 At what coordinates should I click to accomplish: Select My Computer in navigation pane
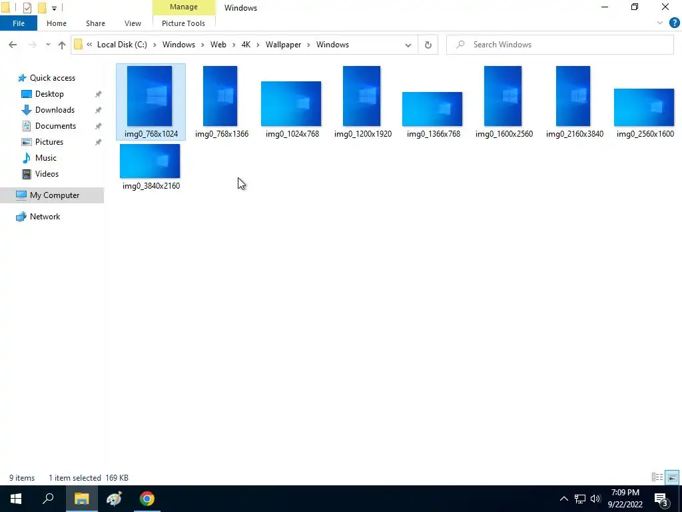pyautogui.click(x=52, y=195)
